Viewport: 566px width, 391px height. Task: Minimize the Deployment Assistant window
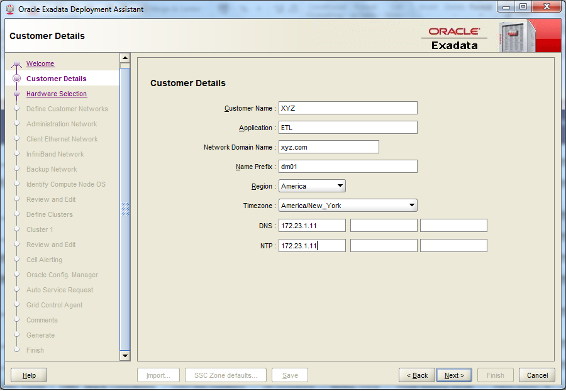tap(506, 7)
